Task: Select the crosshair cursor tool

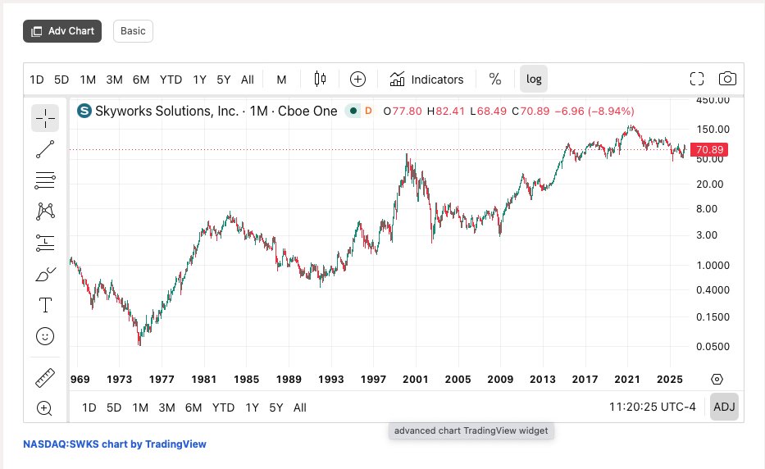Action: pos(45,118)
